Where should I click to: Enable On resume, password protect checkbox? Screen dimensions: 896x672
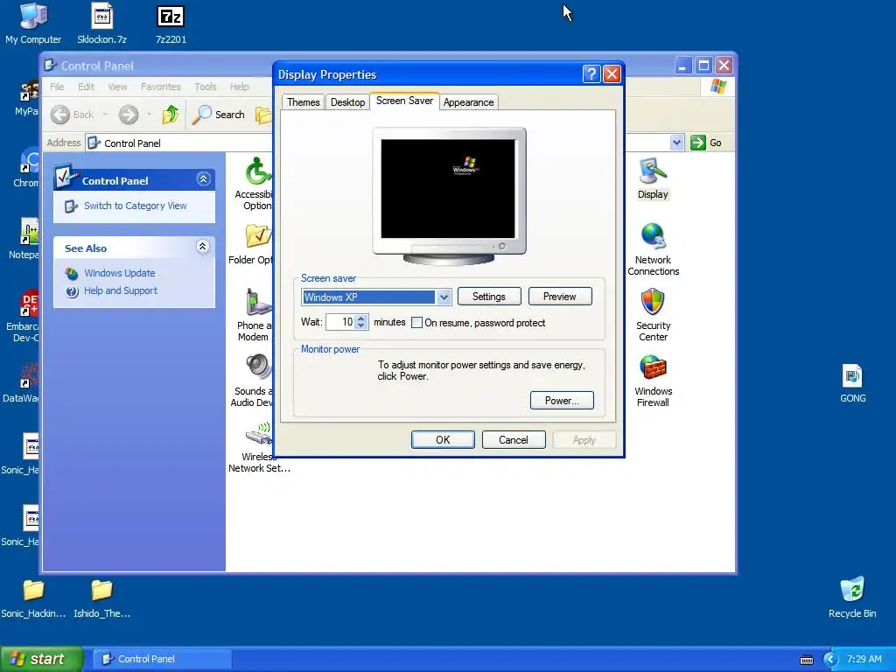[x=417, y=323]
